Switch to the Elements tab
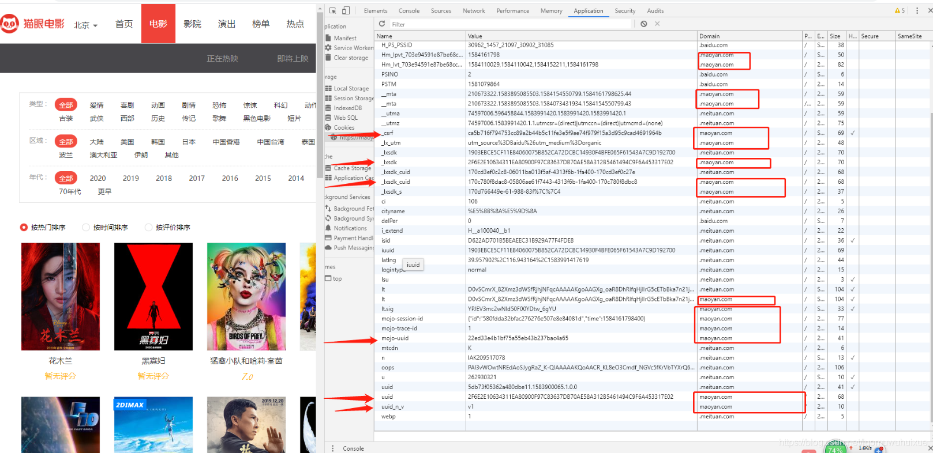Image resolution: width=933 pixels, height=453 pixels. coord(376,11)
